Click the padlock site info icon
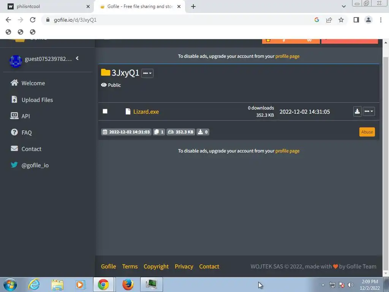389x292 pixels. tap(48, 20)
